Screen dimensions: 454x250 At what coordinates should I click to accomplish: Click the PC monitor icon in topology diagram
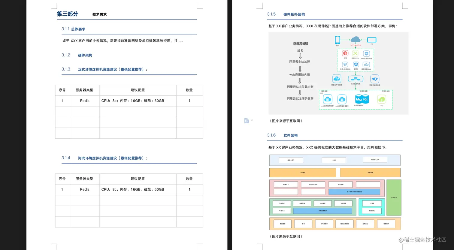point(372,40)
